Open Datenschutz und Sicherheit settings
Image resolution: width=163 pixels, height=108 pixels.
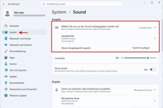click(x=25, y=89)
